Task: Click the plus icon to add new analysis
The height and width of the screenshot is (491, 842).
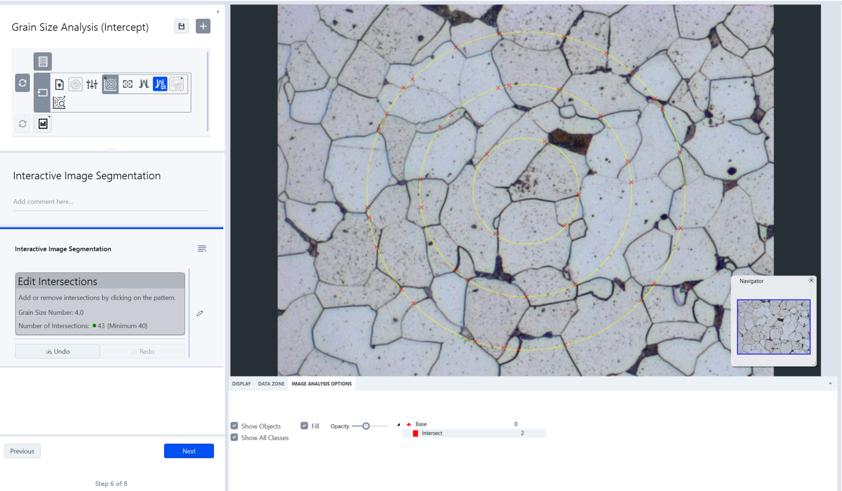Action: [x=203, y=26]
